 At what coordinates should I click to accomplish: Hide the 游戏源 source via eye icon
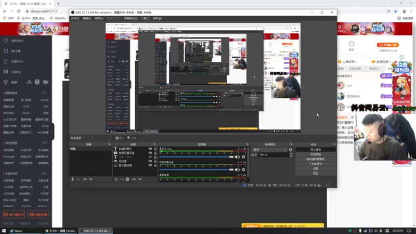click(150, 161)
